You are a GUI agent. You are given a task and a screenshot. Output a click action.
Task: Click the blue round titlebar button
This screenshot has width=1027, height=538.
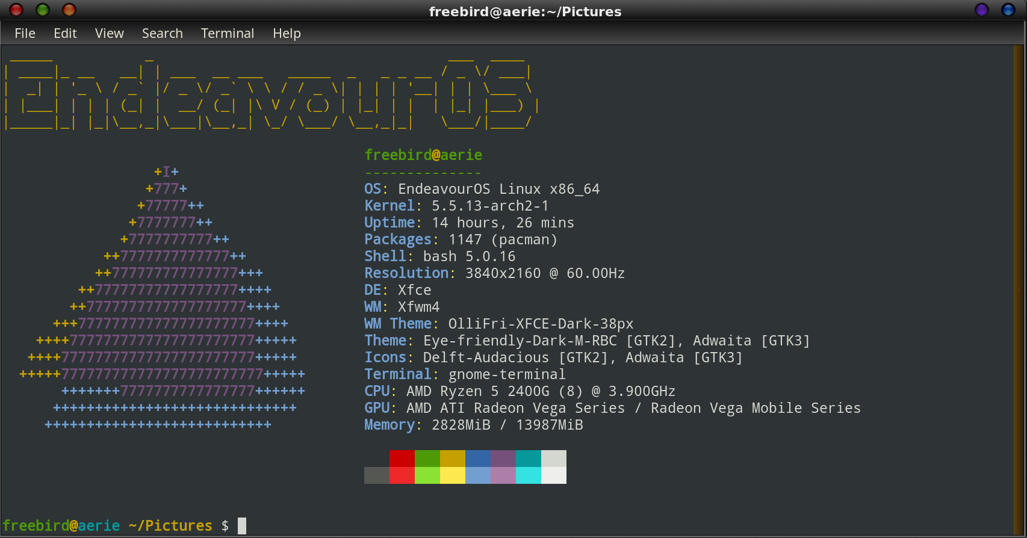point(1008,10)
